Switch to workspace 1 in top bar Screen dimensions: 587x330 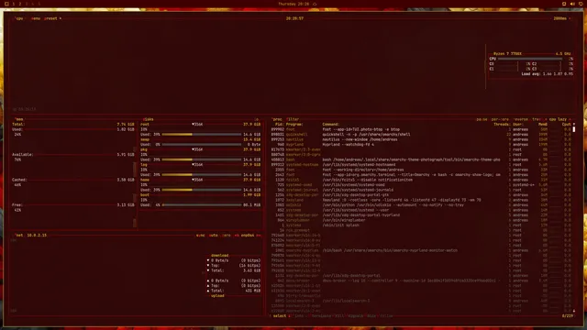[14, 4]
